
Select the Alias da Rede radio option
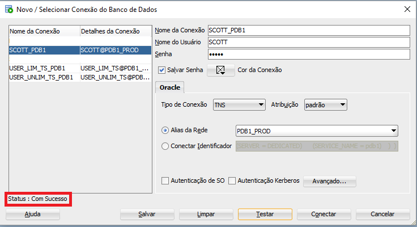[x=165, y=131]
